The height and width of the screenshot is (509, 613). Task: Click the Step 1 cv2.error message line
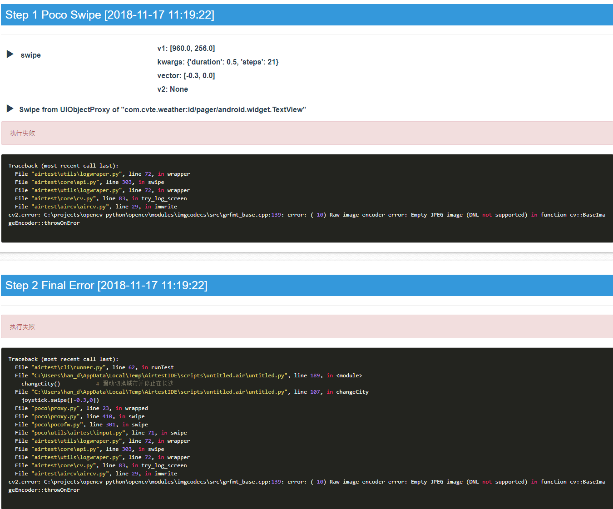[x=307, y=219]
